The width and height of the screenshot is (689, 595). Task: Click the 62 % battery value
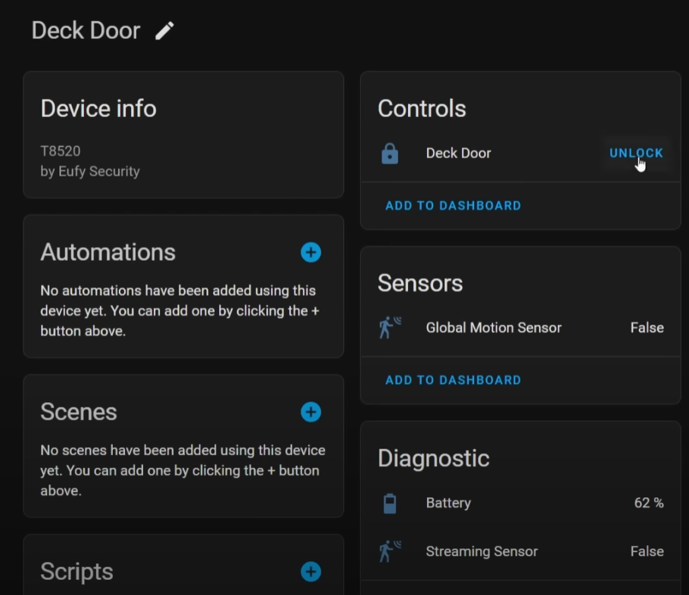pos(649,503)
